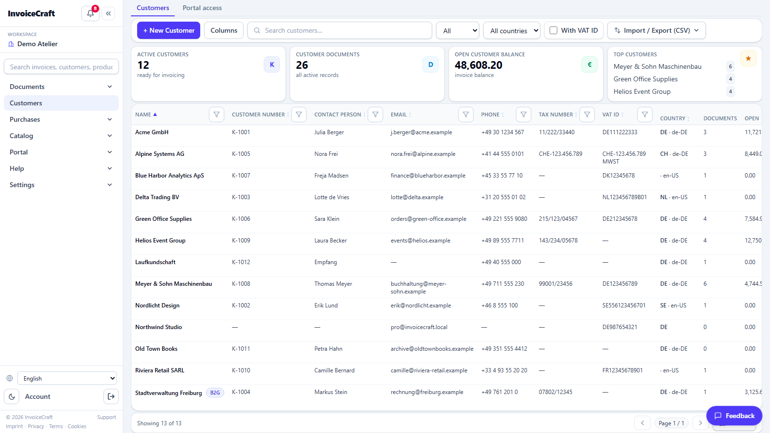The width and height of the screenshot is (770, 433).
Task: Open filter for VAT ID column
Action: click(x=645, y=115)
